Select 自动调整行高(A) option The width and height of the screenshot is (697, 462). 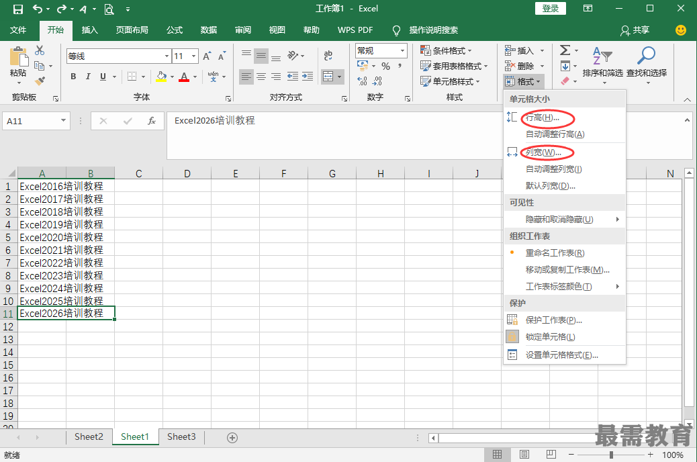pos(555,134)
